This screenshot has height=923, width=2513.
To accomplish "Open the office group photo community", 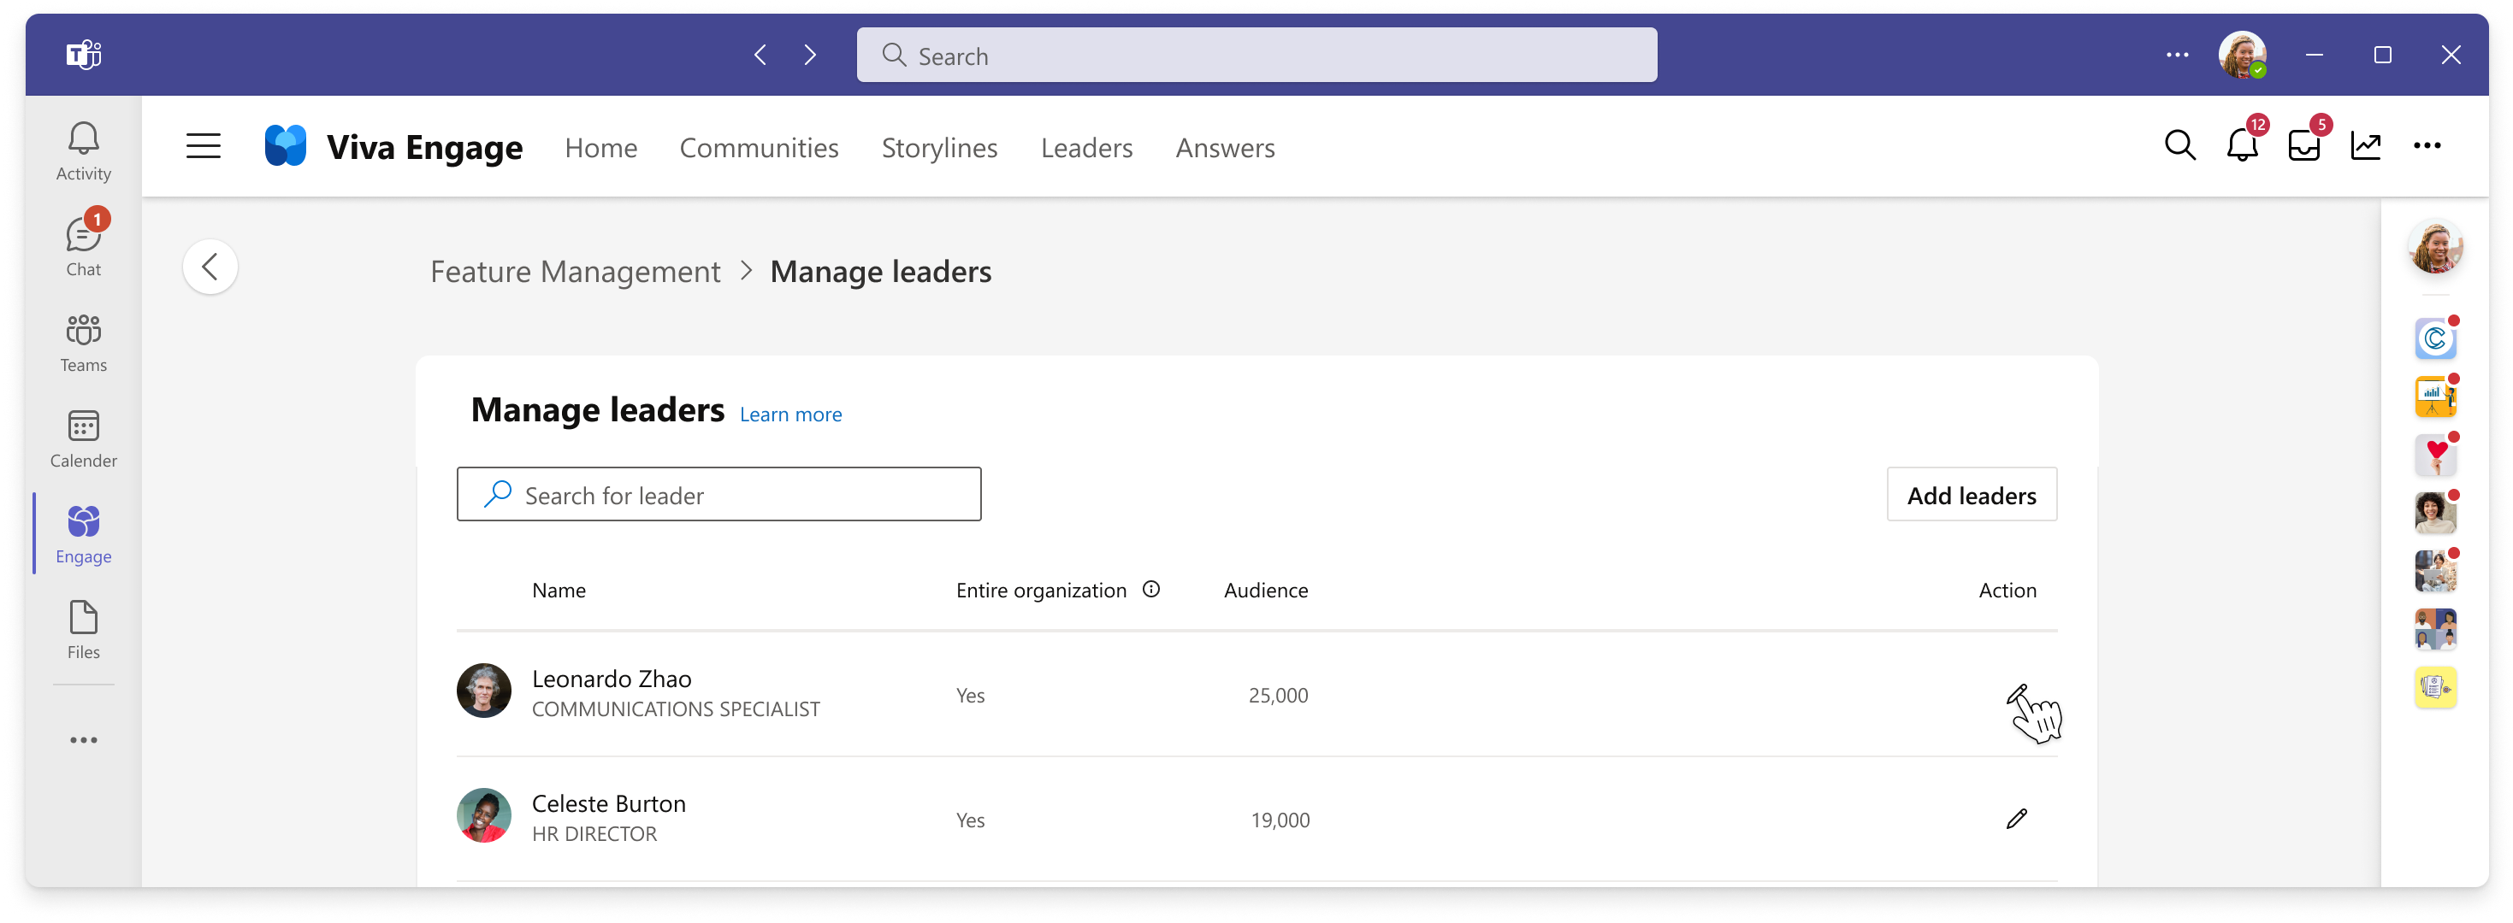I will pyautogui.click(x=2435, y=570).
